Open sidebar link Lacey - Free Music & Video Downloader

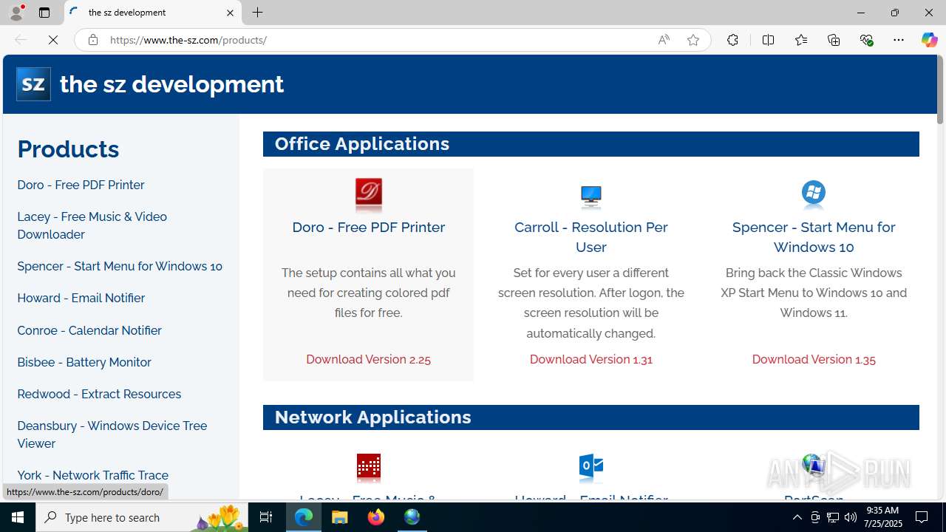(x=92, y=225)
